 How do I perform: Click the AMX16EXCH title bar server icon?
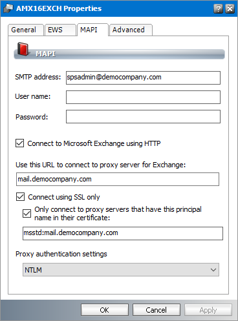coord(8,8)
